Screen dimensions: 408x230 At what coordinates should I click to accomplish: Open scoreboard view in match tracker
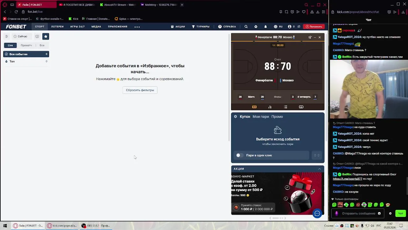[x=254, y=107]
